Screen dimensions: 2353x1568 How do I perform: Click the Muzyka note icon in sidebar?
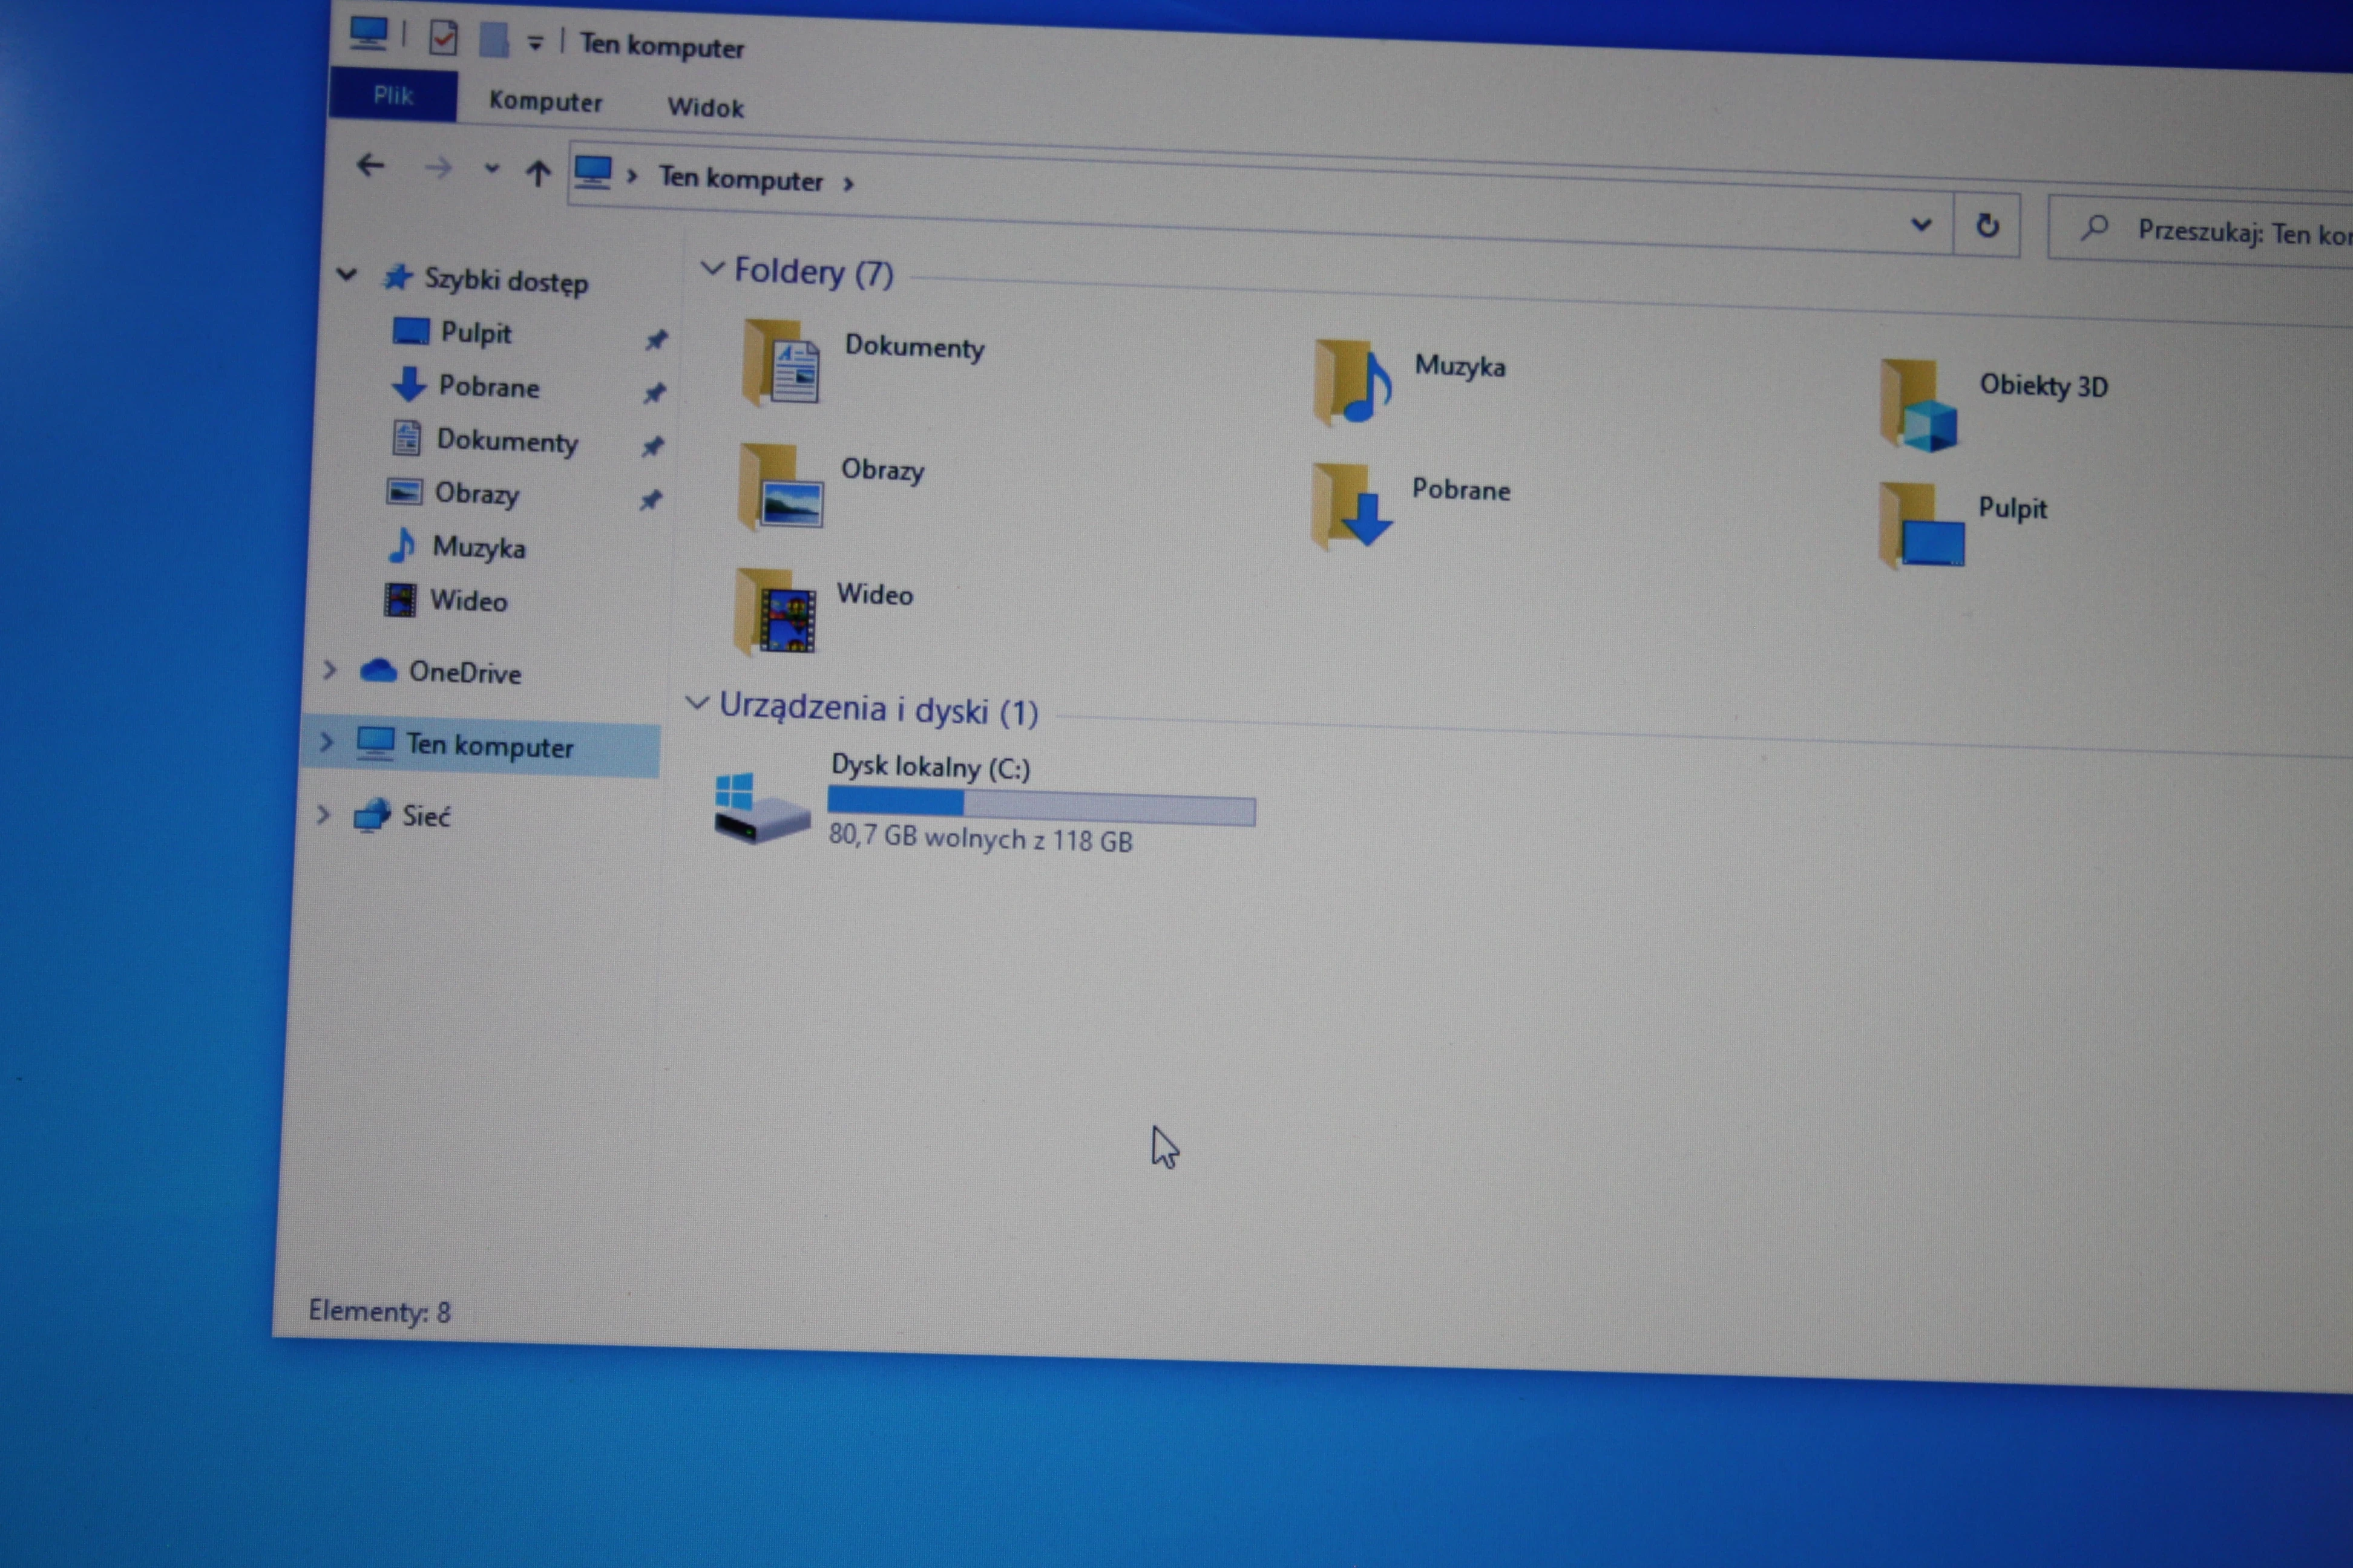pyautogui.click(x=402, y=545)
